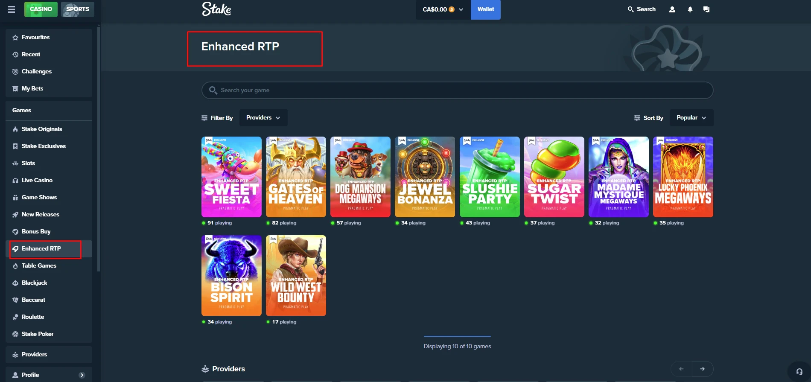The height and width of the screenshot is (382, 811).
Task: Click the Baccarat cards icon
Action: (x=15, y=300)
